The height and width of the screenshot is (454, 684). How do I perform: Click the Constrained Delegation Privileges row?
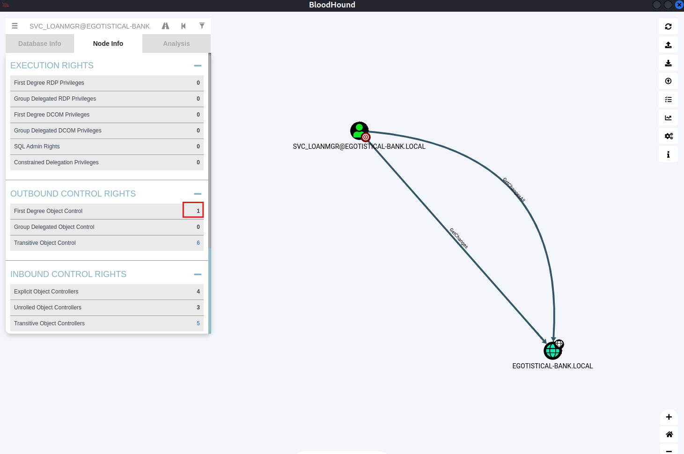(107, 162)
